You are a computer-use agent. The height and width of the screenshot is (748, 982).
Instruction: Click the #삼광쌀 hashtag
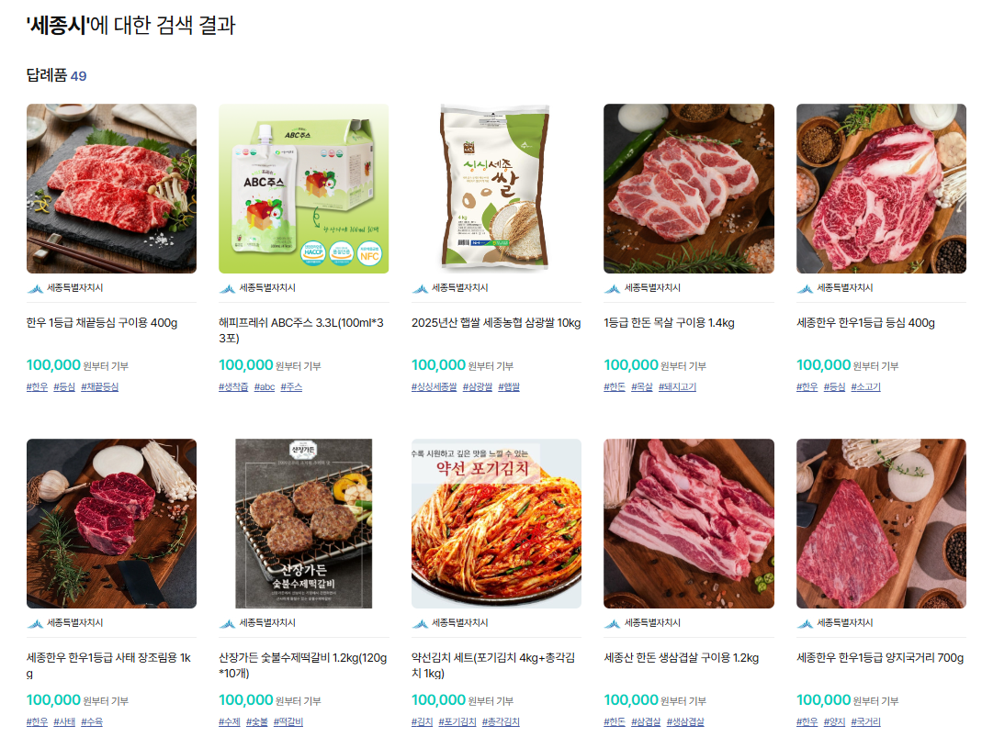click(478, 386)
